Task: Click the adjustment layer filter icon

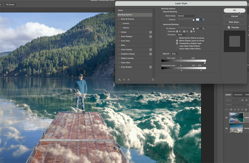Action: click(x=246, y=100)
